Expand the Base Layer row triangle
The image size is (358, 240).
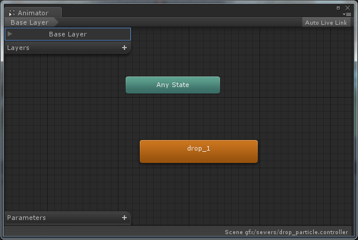click(10, 34)
